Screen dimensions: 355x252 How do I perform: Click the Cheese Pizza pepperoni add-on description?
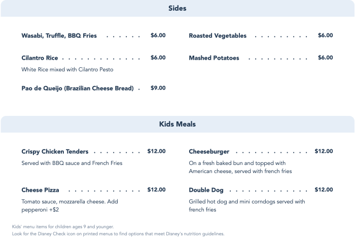77,205
